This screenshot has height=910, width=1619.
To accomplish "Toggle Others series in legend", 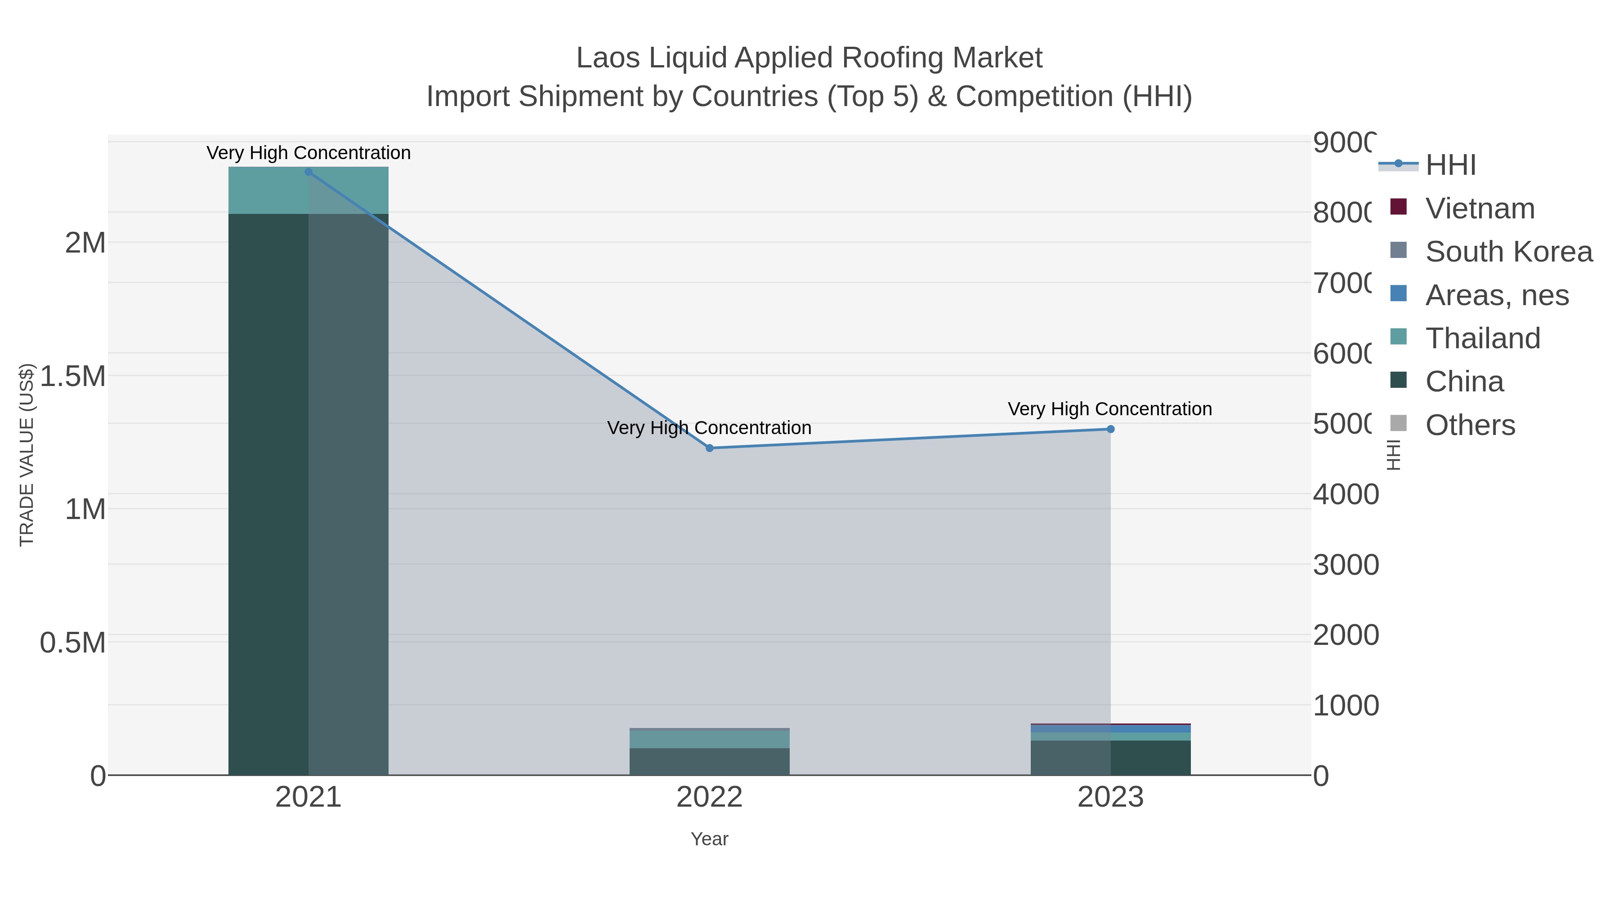I will pyautogui.click(x=1452, y=425).
